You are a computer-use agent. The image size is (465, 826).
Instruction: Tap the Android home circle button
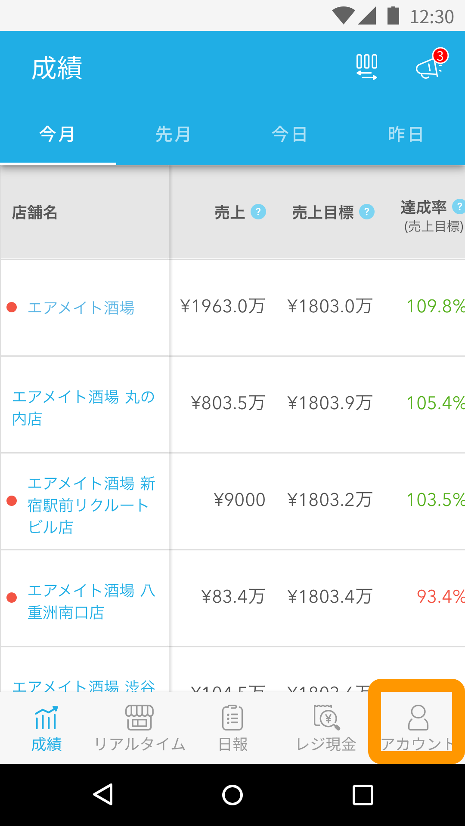(x=232, y=795)
